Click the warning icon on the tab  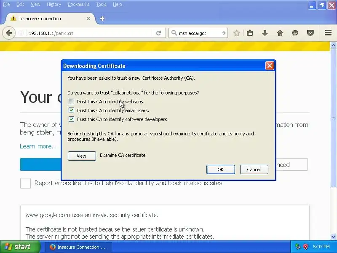coord(13,19)
